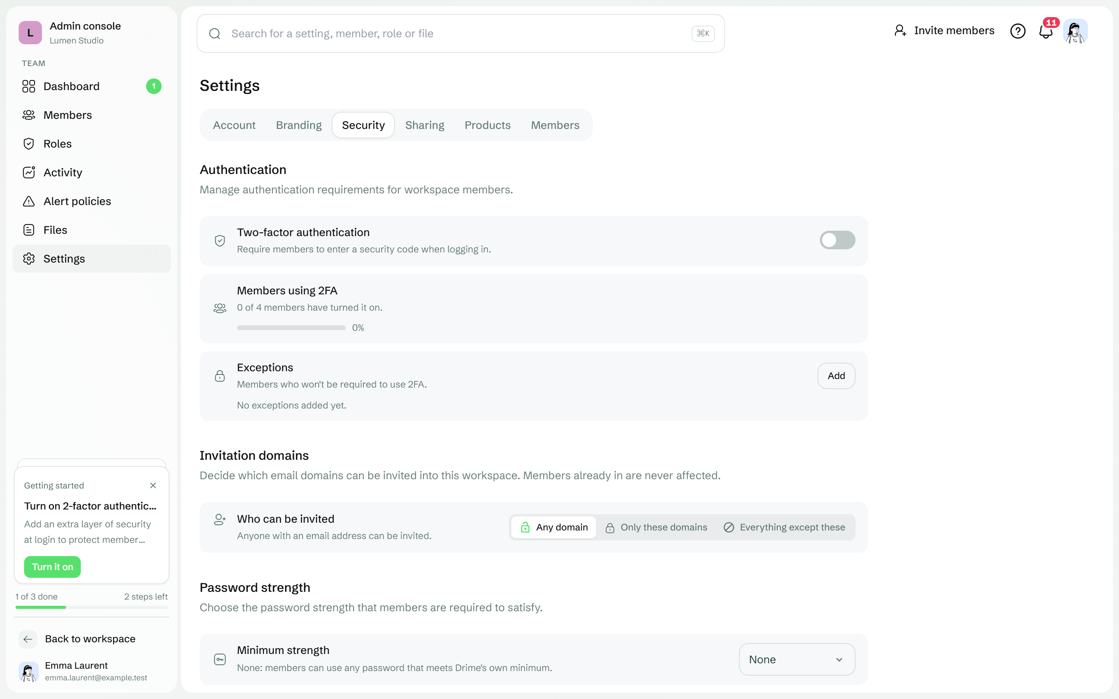Click the Roles shield icon
The width and height of the screenshot is (1119, 699).
pos(29,144)
